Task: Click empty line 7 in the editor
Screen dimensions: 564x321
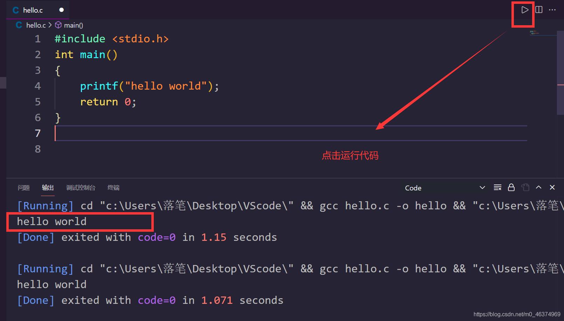Action: tap(291, 133)
